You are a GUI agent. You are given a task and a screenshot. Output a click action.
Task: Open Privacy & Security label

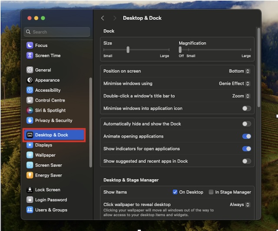(53, 121)
